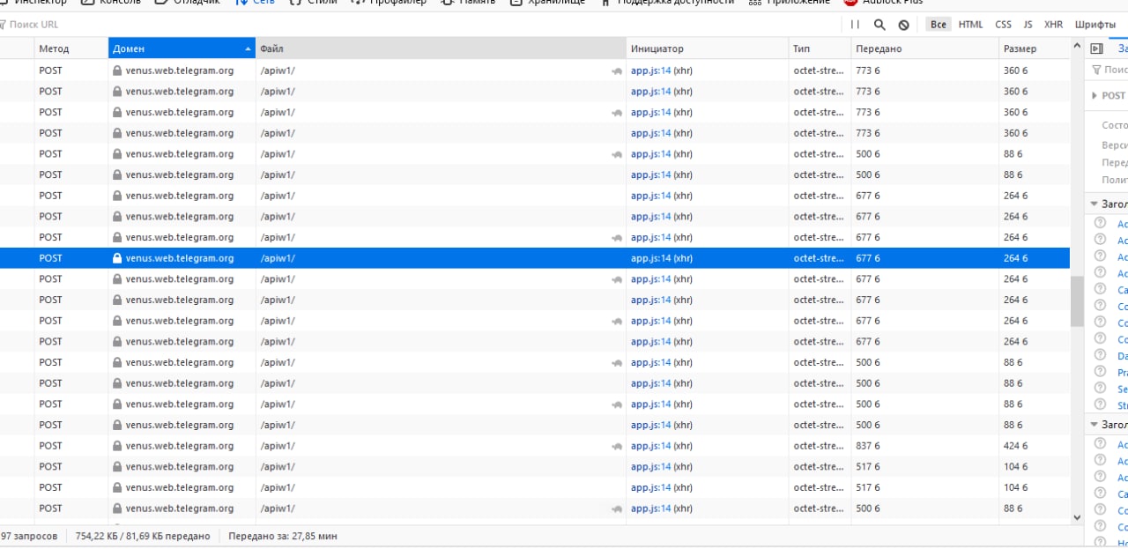Expand the POST disclosure triangle in details

pyautogui.click(x=1095, y=95)
